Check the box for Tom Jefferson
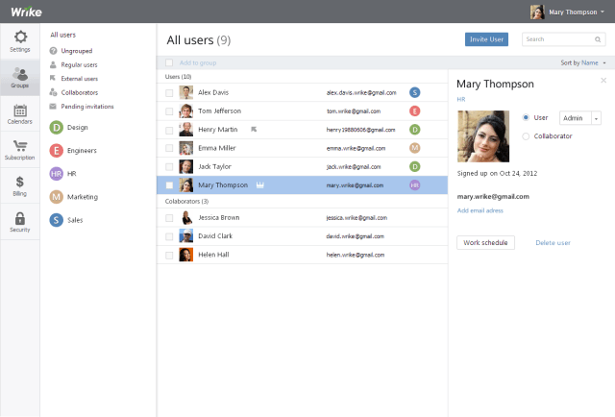Screen dimensions: 615x417 (x=169, y=111)
